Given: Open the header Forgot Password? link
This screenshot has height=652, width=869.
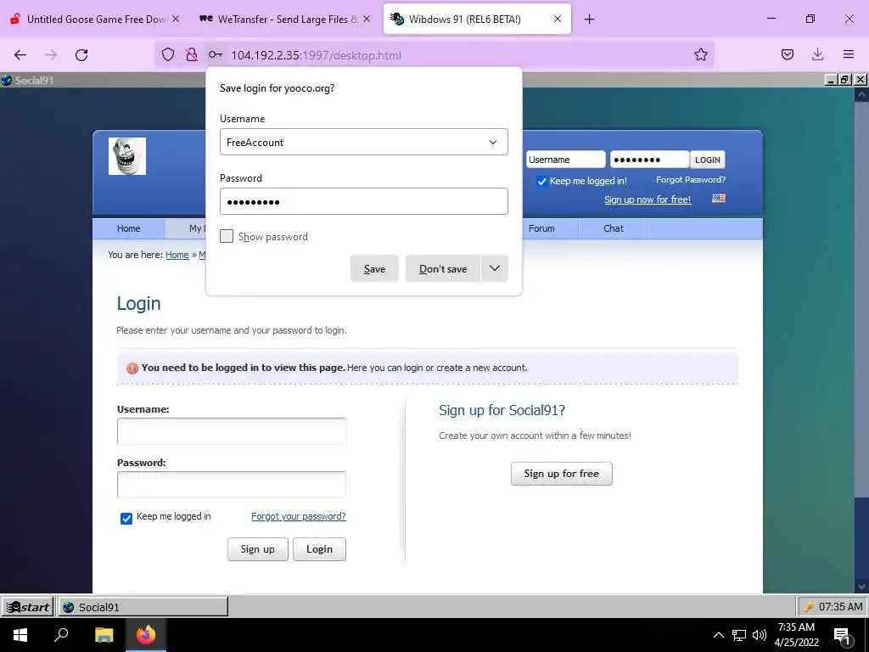Looking at the screenshot, I should coord(691,180).
